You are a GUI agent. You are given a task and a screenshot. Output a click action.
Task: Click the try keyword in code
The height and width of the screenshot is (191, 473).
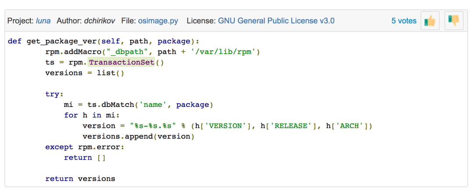click(54, 94)
